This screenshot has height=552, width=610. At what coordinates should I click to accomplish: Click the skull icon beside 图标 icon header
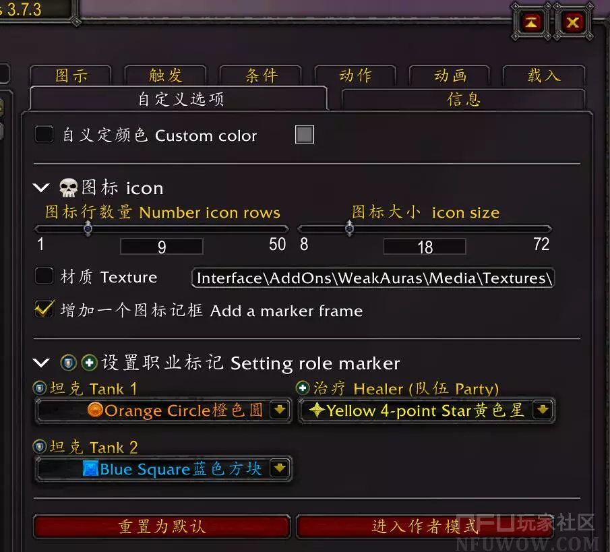pos(68,188)
